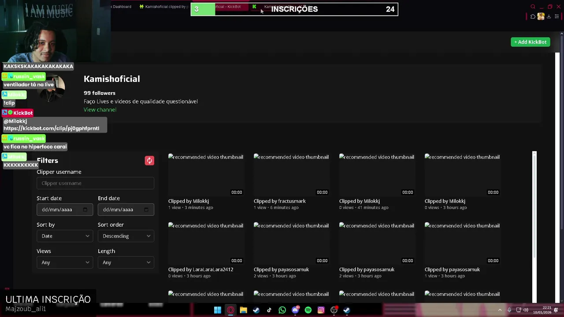Open clip thumbnail from 41 minutes ago
Screen dimensions: 564x317
[x=377, y=175]
